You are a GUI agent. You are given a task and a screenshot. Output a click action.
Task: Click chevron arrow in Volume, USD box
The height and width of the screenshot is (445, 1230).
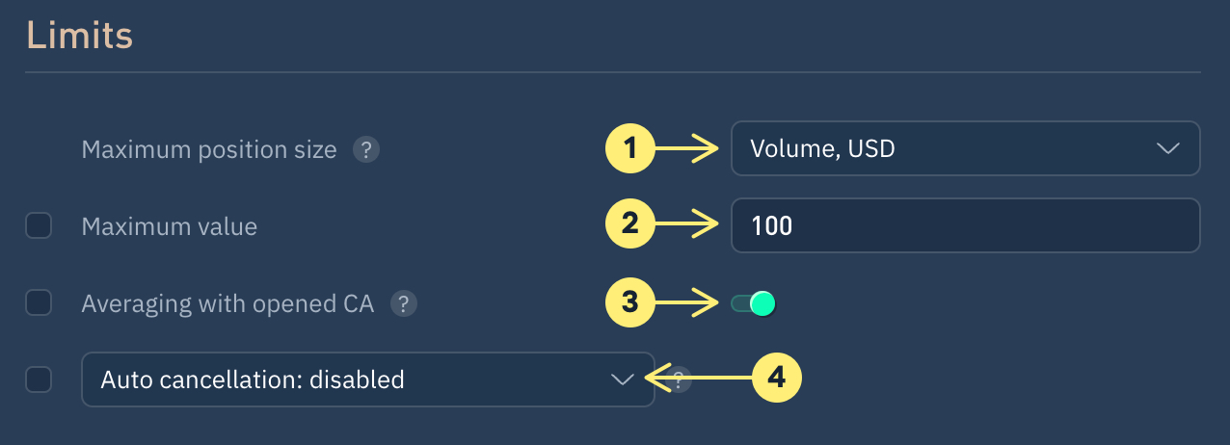pyautogui.click(x=1166, y=148)
